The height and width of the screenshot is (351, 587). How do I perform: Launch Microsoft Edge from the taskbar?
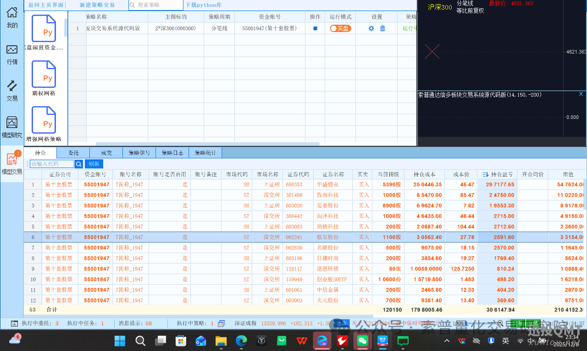pos(241,340)
